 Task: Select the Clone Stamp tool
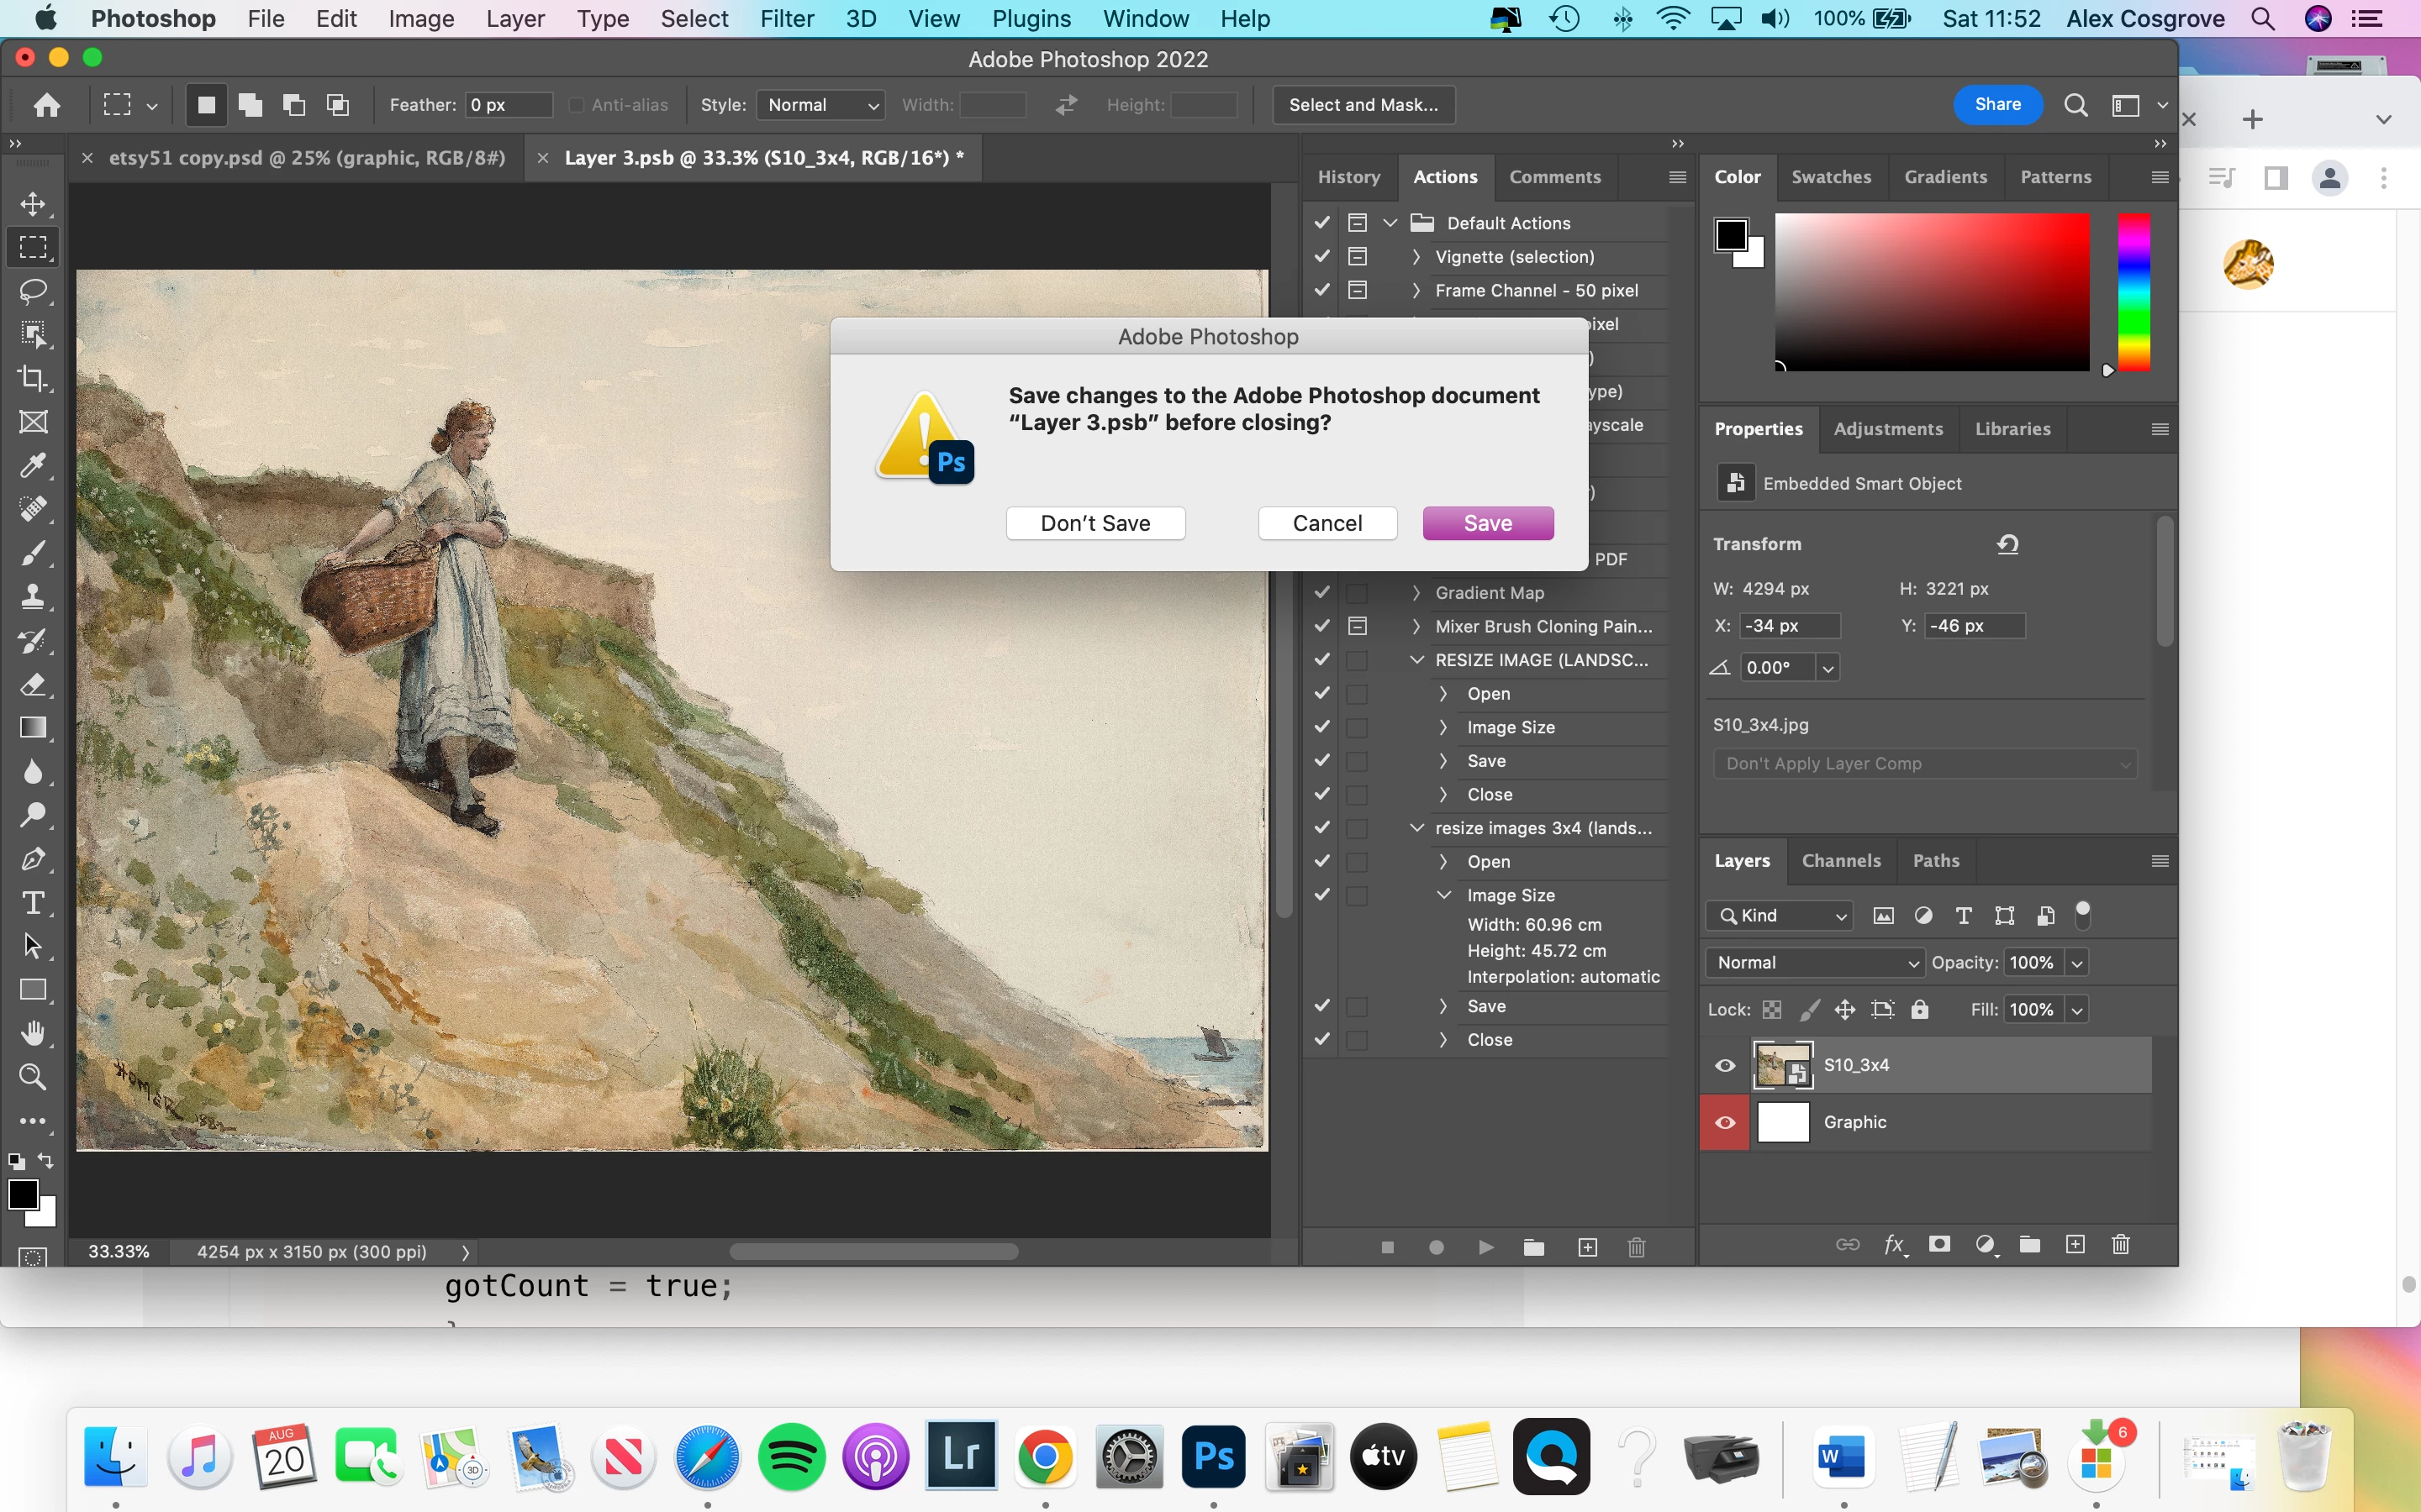[x=33, y=597]
